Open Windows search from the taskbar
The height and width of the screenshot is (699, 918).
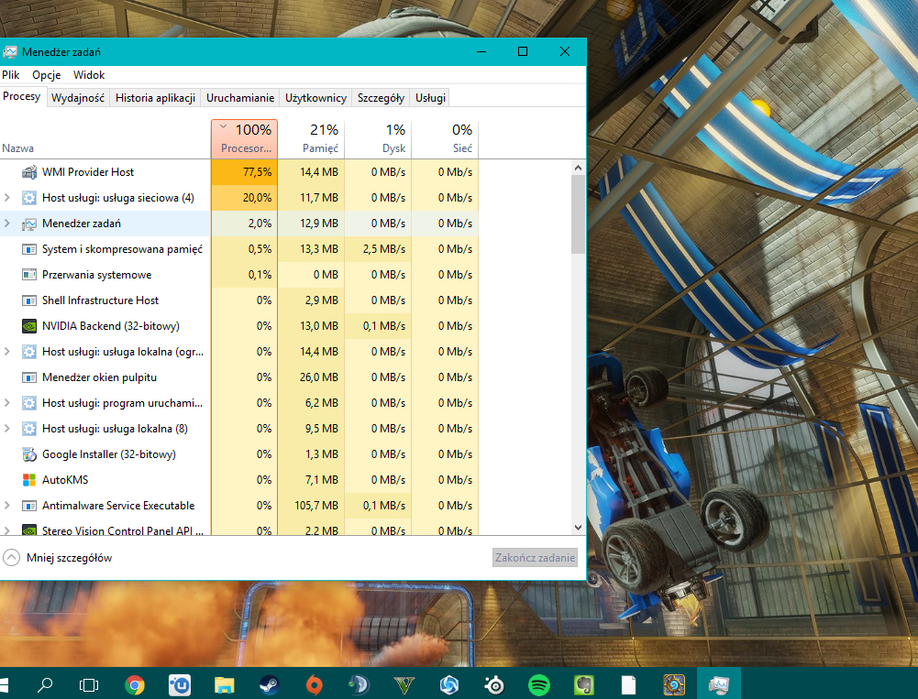[45, 684]
